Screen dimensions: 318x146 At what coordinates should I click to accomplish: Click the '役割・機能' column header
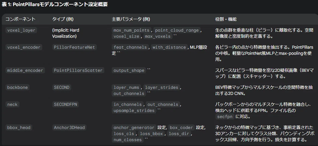226,19
